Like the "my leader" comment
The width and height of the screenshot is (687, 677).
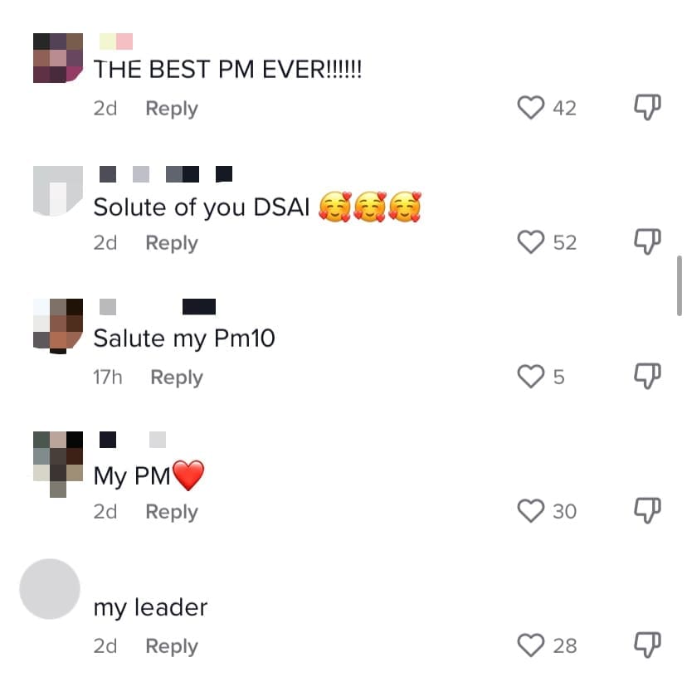point(530,645)
